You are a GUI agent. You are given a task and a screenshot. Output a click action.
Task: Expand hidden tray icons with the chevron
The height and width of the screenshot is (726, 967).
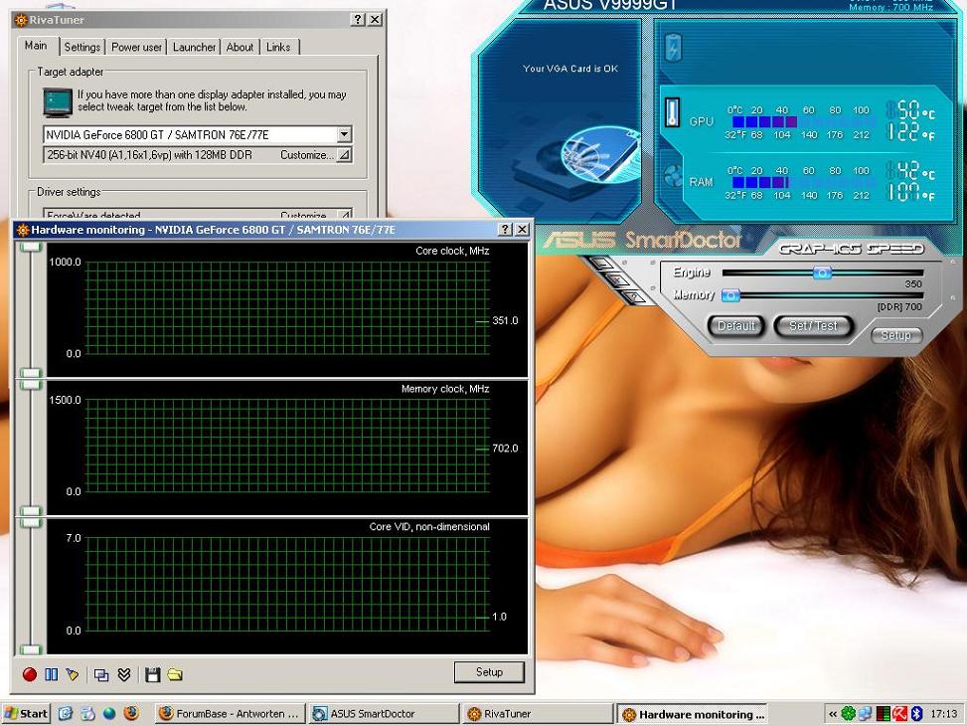pyautogui.click(x=833, y=714)
